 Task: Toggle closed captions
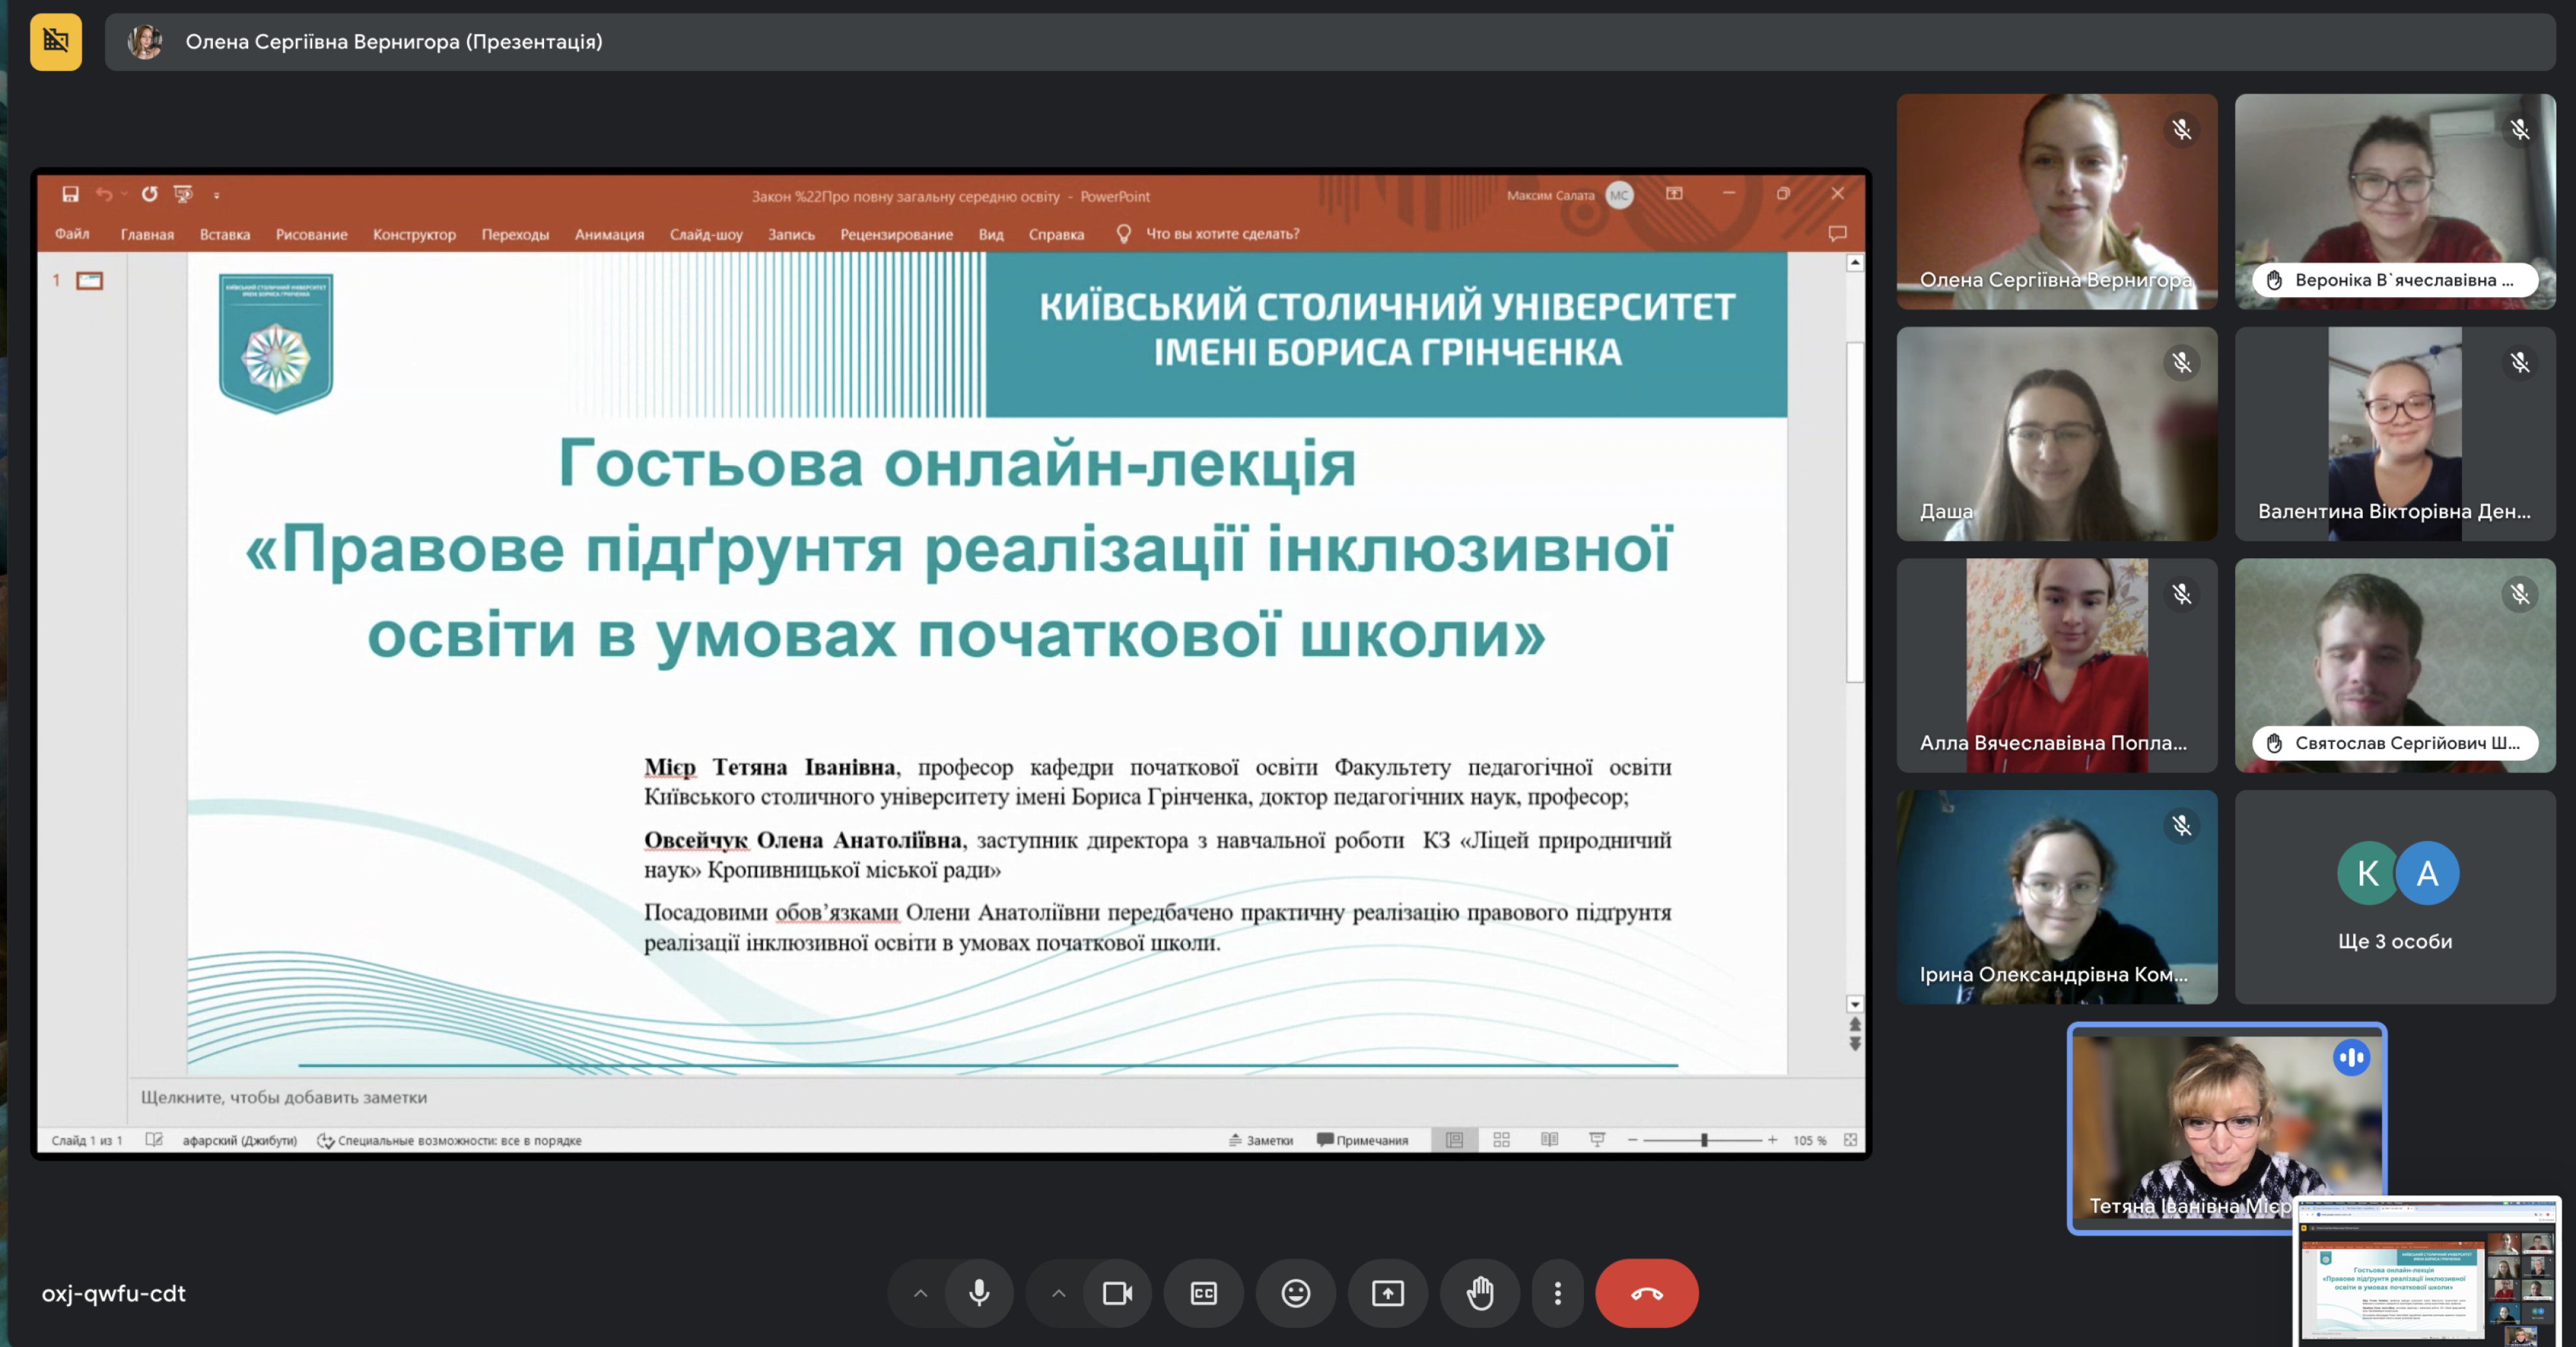pos(1203,1293)
